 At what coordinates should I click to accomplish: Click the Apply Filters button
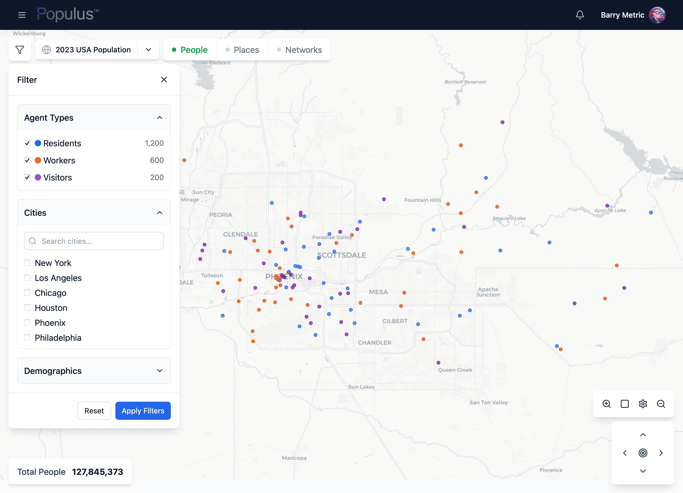[143, 410]
